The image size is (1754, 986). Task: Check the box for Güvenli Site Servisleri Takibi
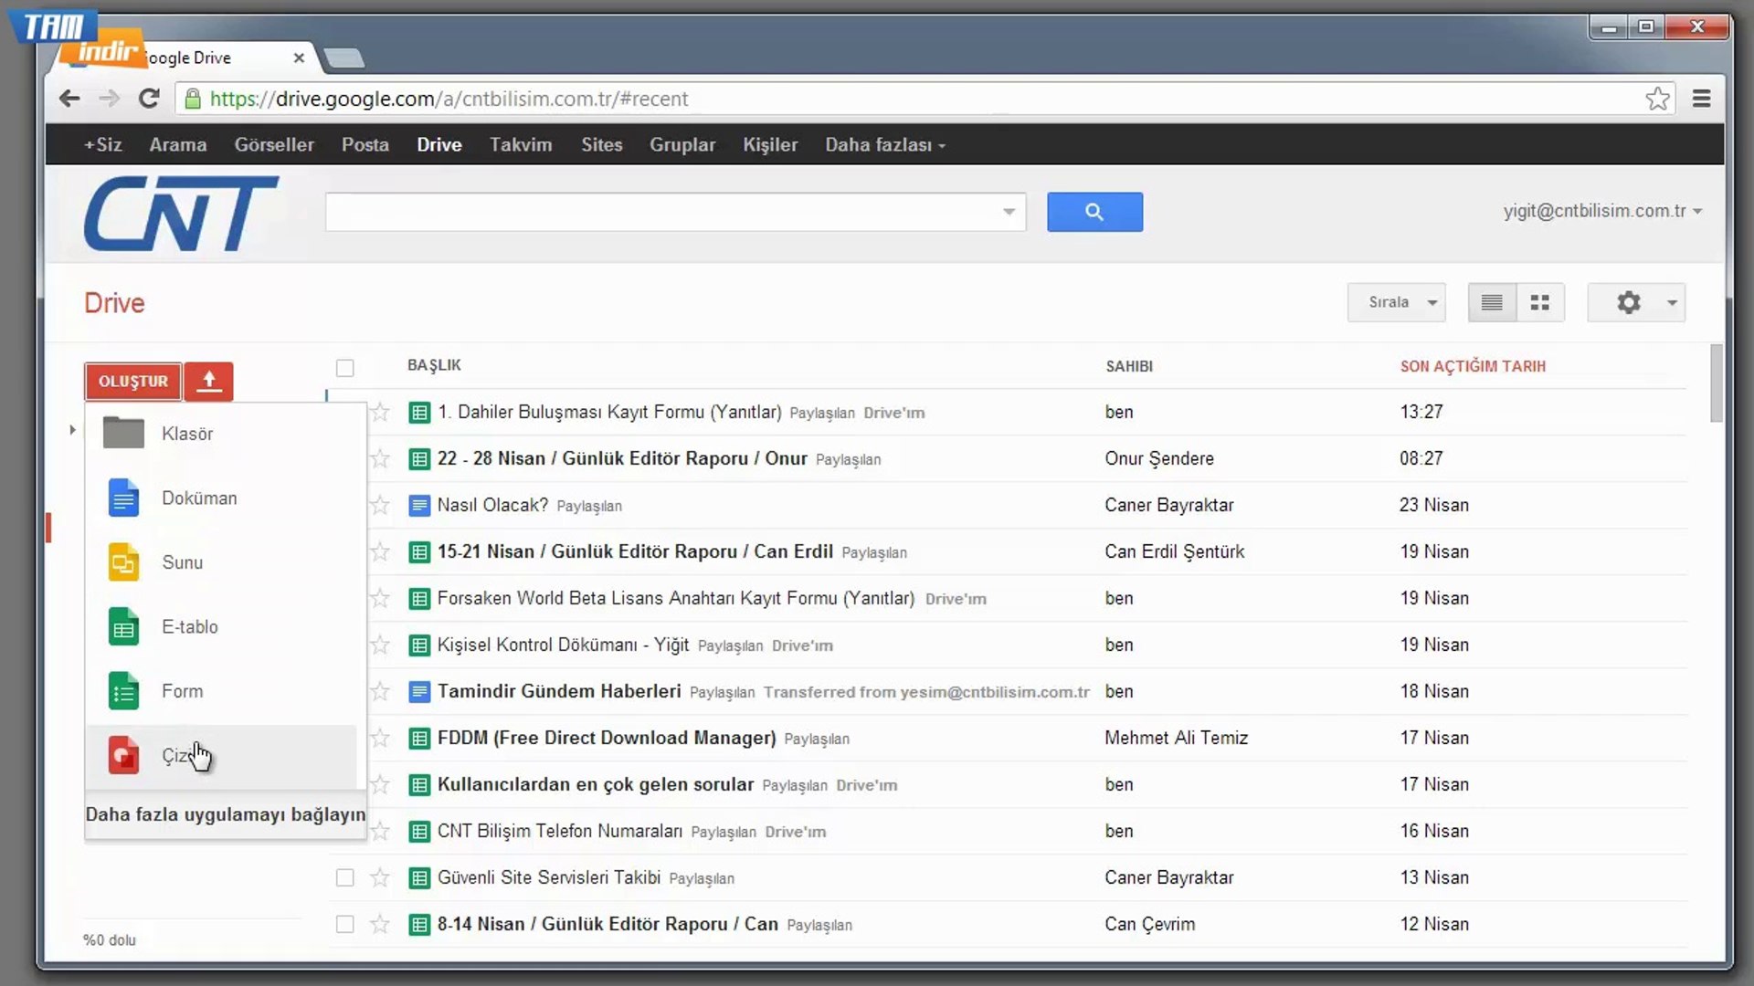[x=344, y=878]
